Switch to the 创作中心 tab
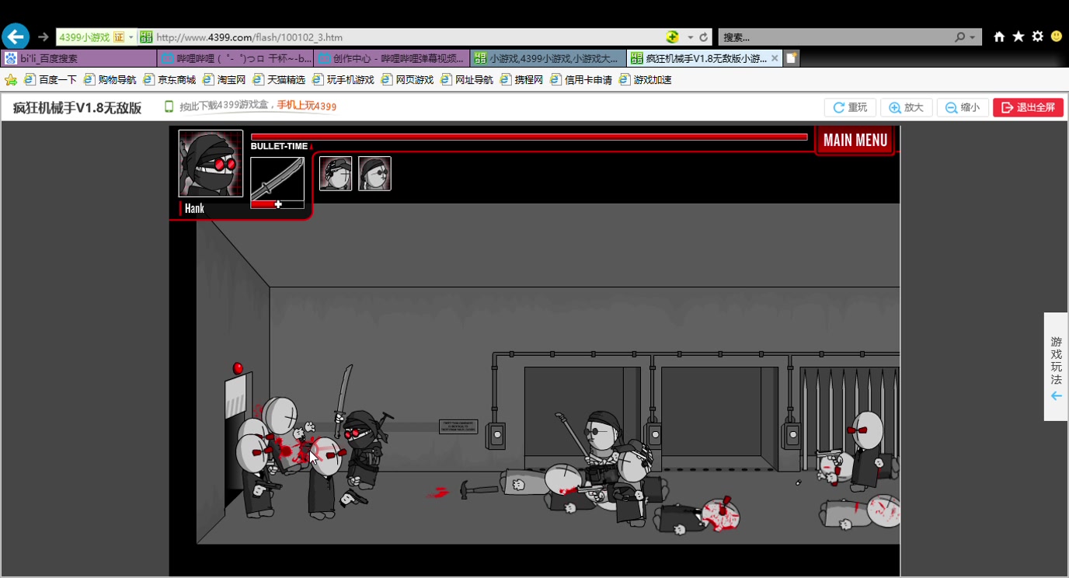This screenshot has height=578, width=1069. point(392,58)
